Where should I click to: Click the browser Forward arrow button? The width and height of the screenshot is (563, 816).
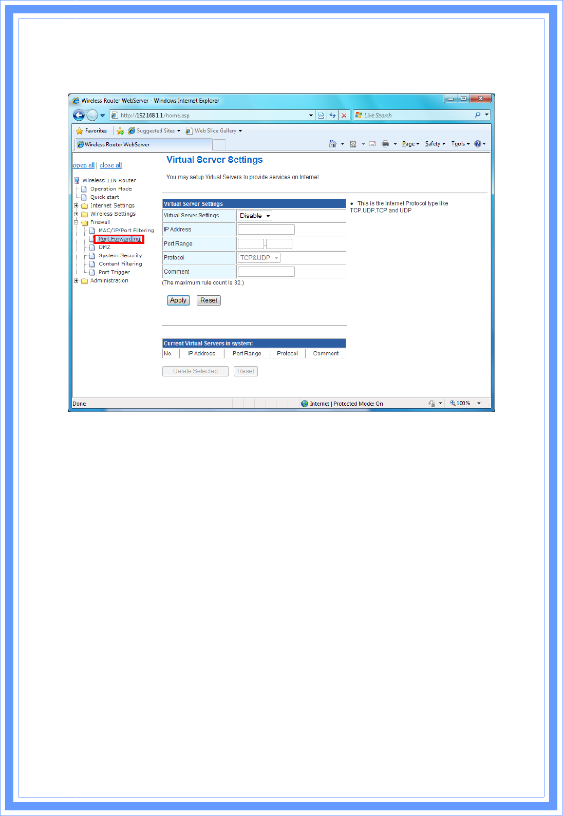(92, 115)
